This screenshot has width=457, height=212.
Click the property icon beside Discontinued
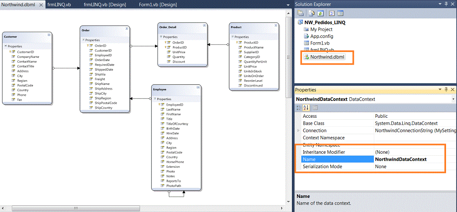pos(240,86)
